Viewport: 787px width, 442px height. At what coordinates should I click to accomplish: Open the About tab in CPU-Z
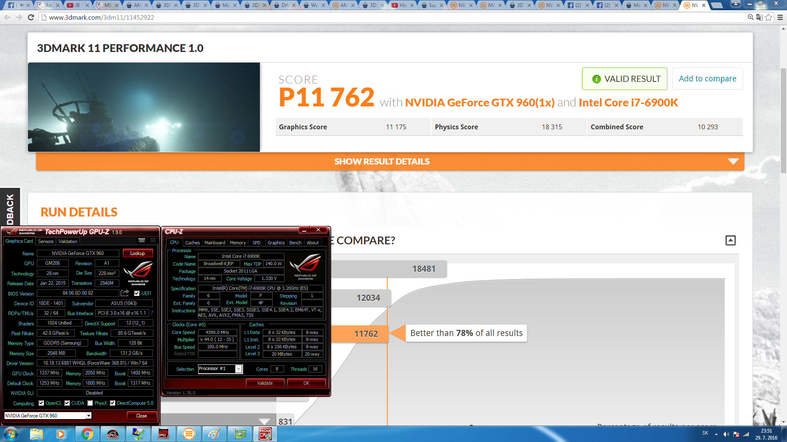[313, 243]
